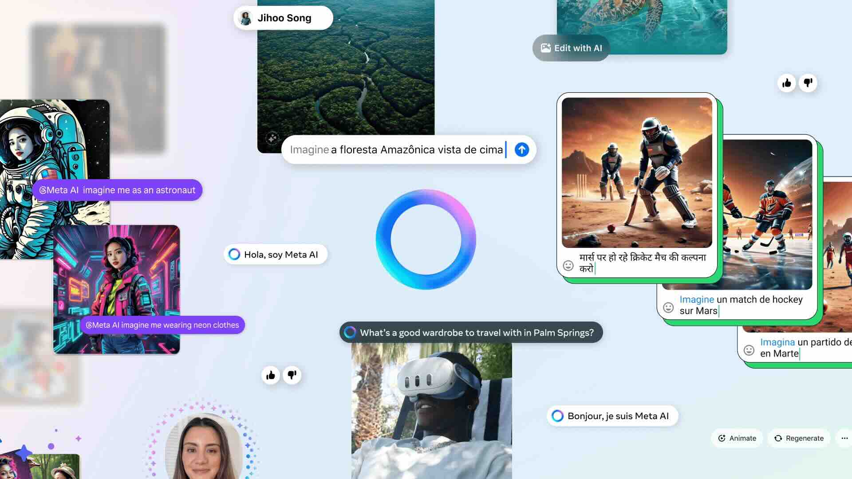Click the upload arrow button in prompt field
The width and height of the screenshot is (852, 479).
pos(521,150)
